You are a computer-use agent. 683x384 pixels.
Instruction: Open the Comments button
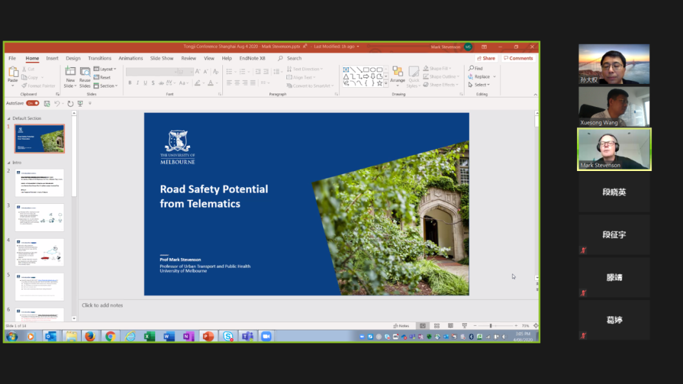click(x=519, y=58)
